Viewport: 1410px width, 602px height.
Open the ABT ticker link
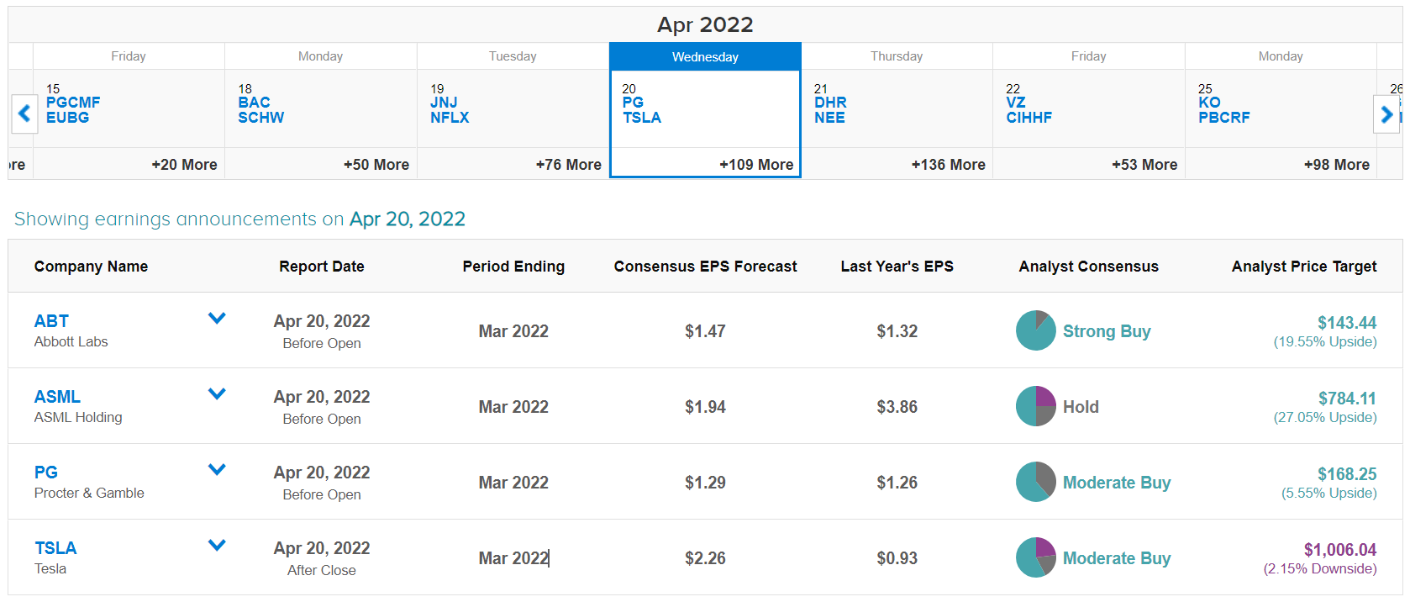tap(51, 321)
